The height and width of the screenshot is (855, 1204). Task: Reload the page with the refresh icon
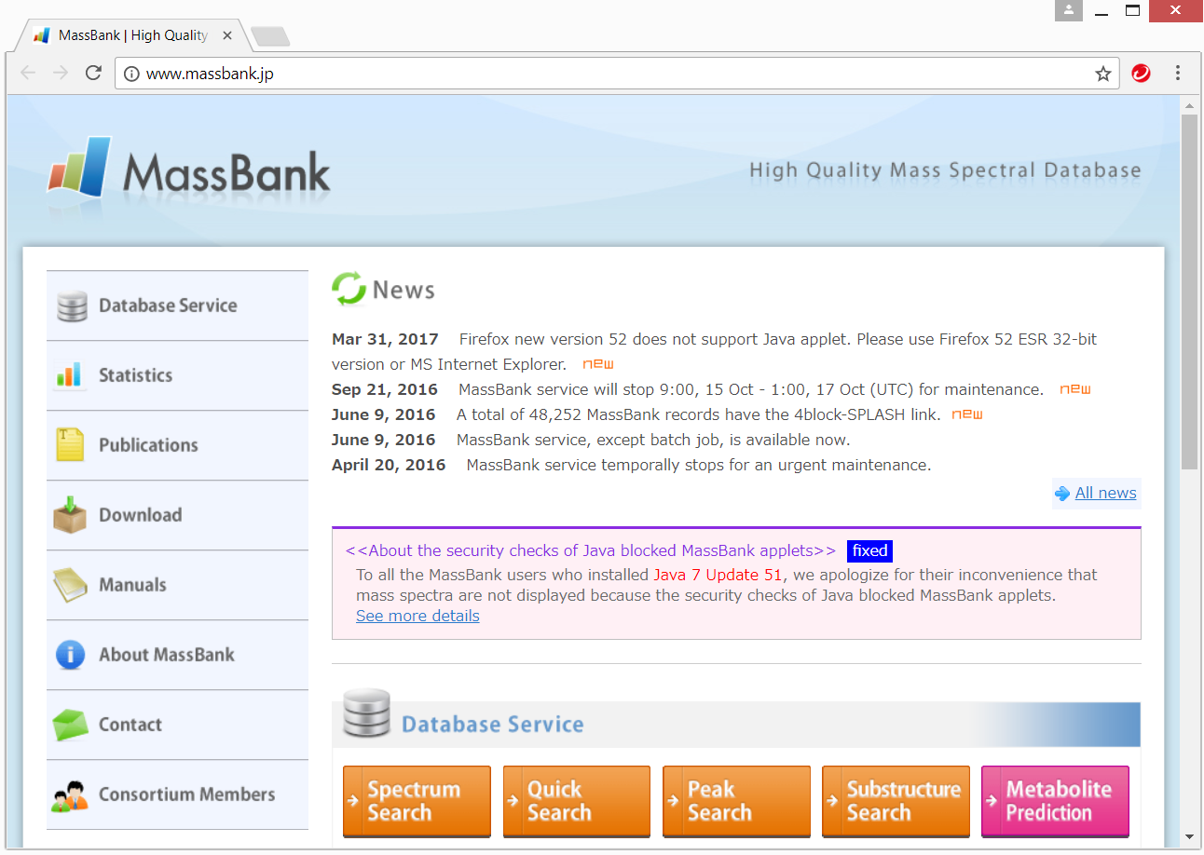tap(93, 73)
